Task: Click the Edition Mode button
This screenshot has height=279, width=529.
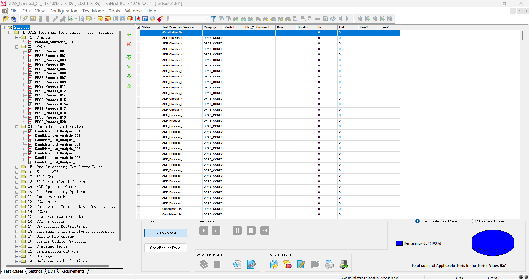Action: [x=165, y=233]
